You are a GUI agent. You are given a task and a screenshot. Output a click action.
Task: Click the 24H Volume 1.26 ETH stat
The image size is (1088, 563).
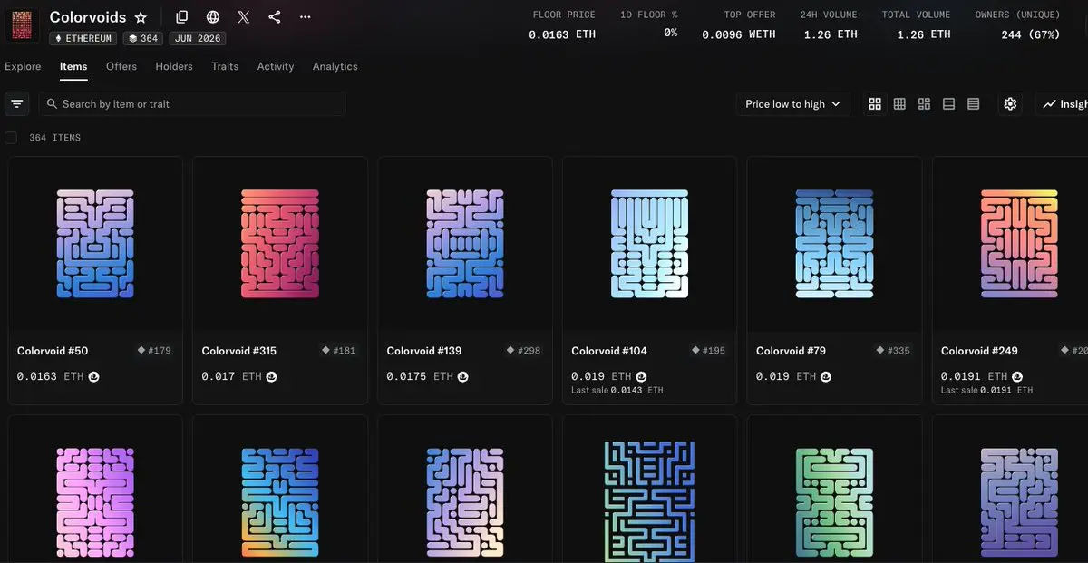829,25
